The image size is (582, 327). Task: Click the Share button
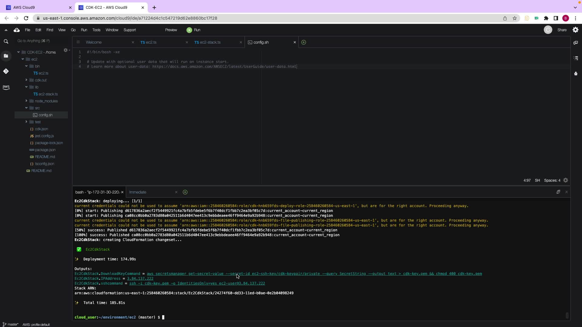562,30
